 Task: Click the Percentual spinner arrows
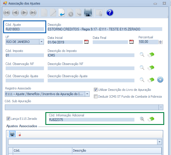point(161,42)
